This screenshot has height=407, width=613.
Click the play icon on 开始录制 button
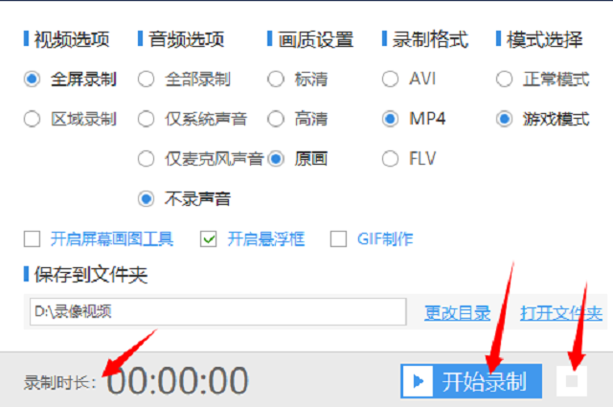(x=418, y=381)
